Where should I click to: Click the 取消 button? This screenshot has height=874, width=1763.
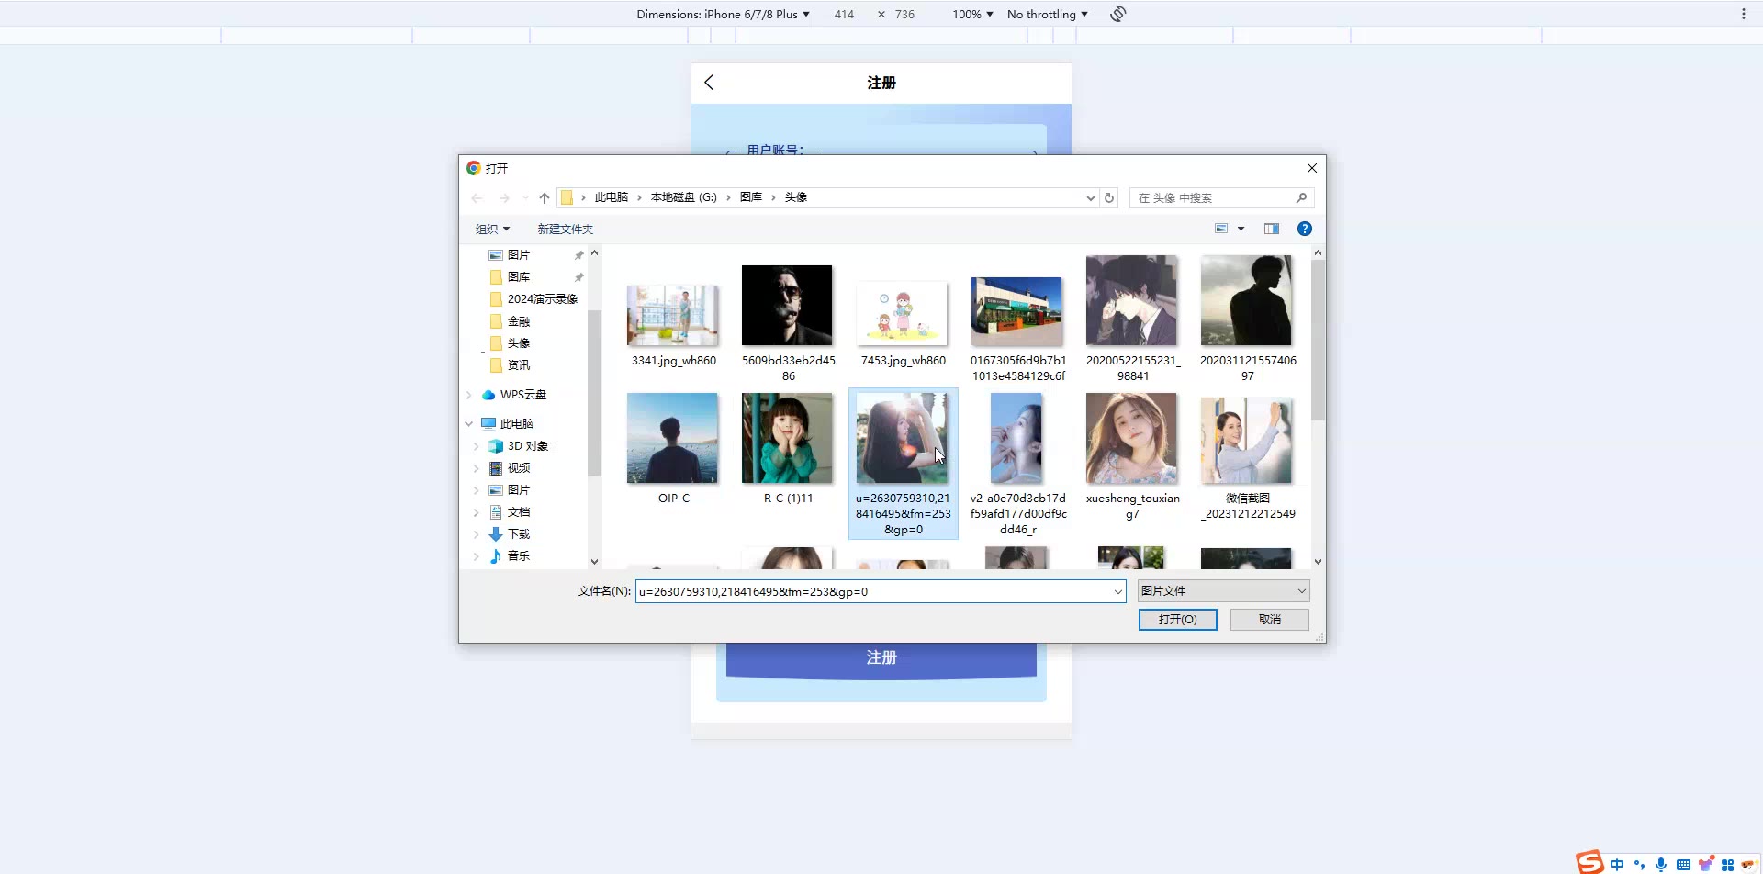[x=1269, y=620]
